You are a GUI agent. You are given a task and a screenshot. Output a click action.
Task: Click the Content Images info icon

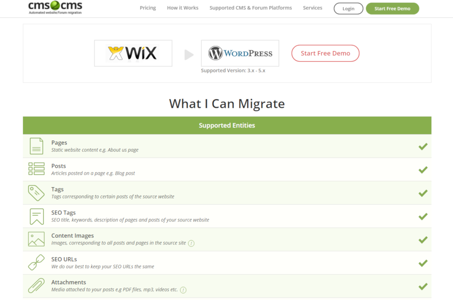191,243
